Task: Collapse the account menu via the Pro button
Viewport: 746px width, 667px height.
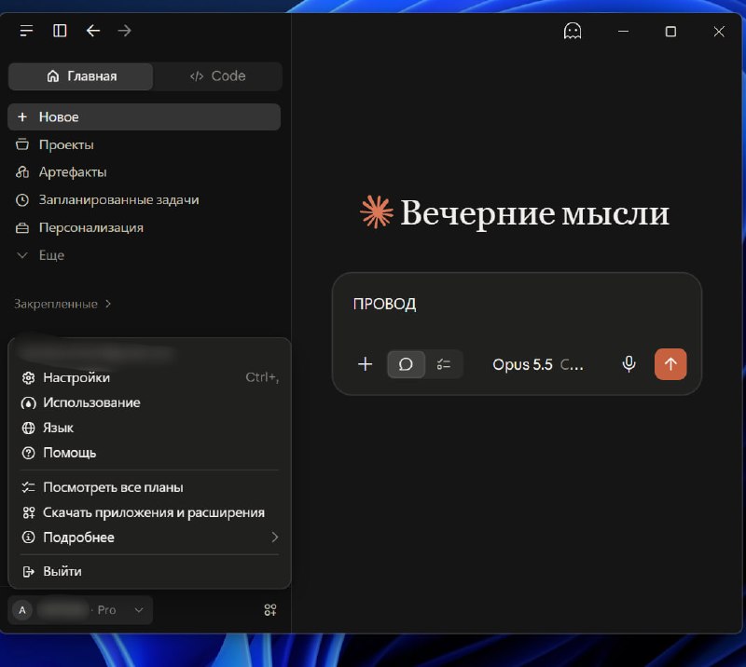Action: point(80,610)
